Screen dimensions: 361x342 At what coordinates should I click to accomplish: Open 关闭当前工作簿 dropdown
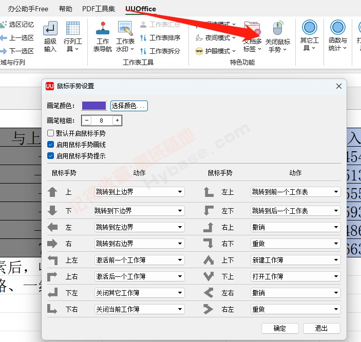tap(139, 309)
